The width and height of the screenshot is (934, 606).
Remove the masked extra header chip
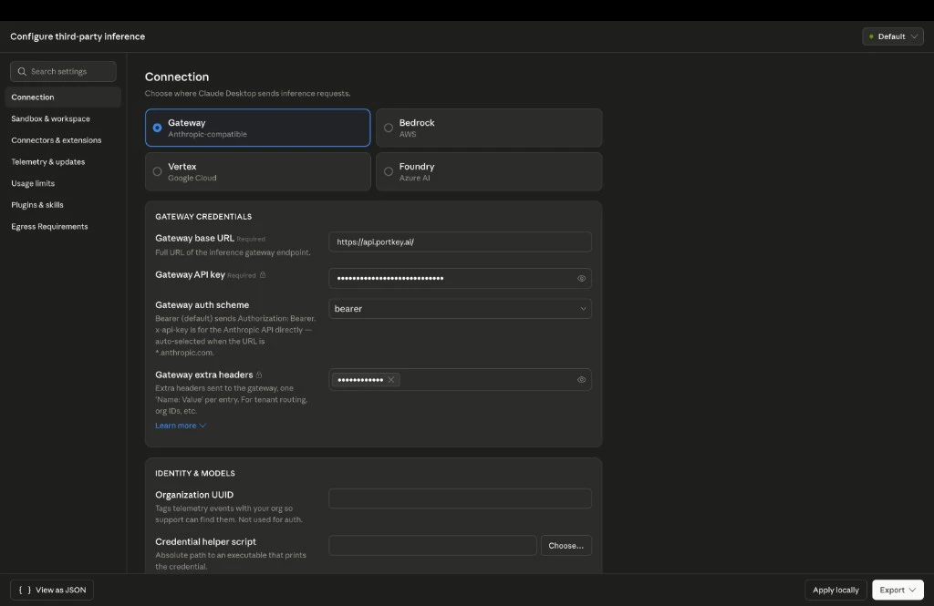(x=391, y=380)
